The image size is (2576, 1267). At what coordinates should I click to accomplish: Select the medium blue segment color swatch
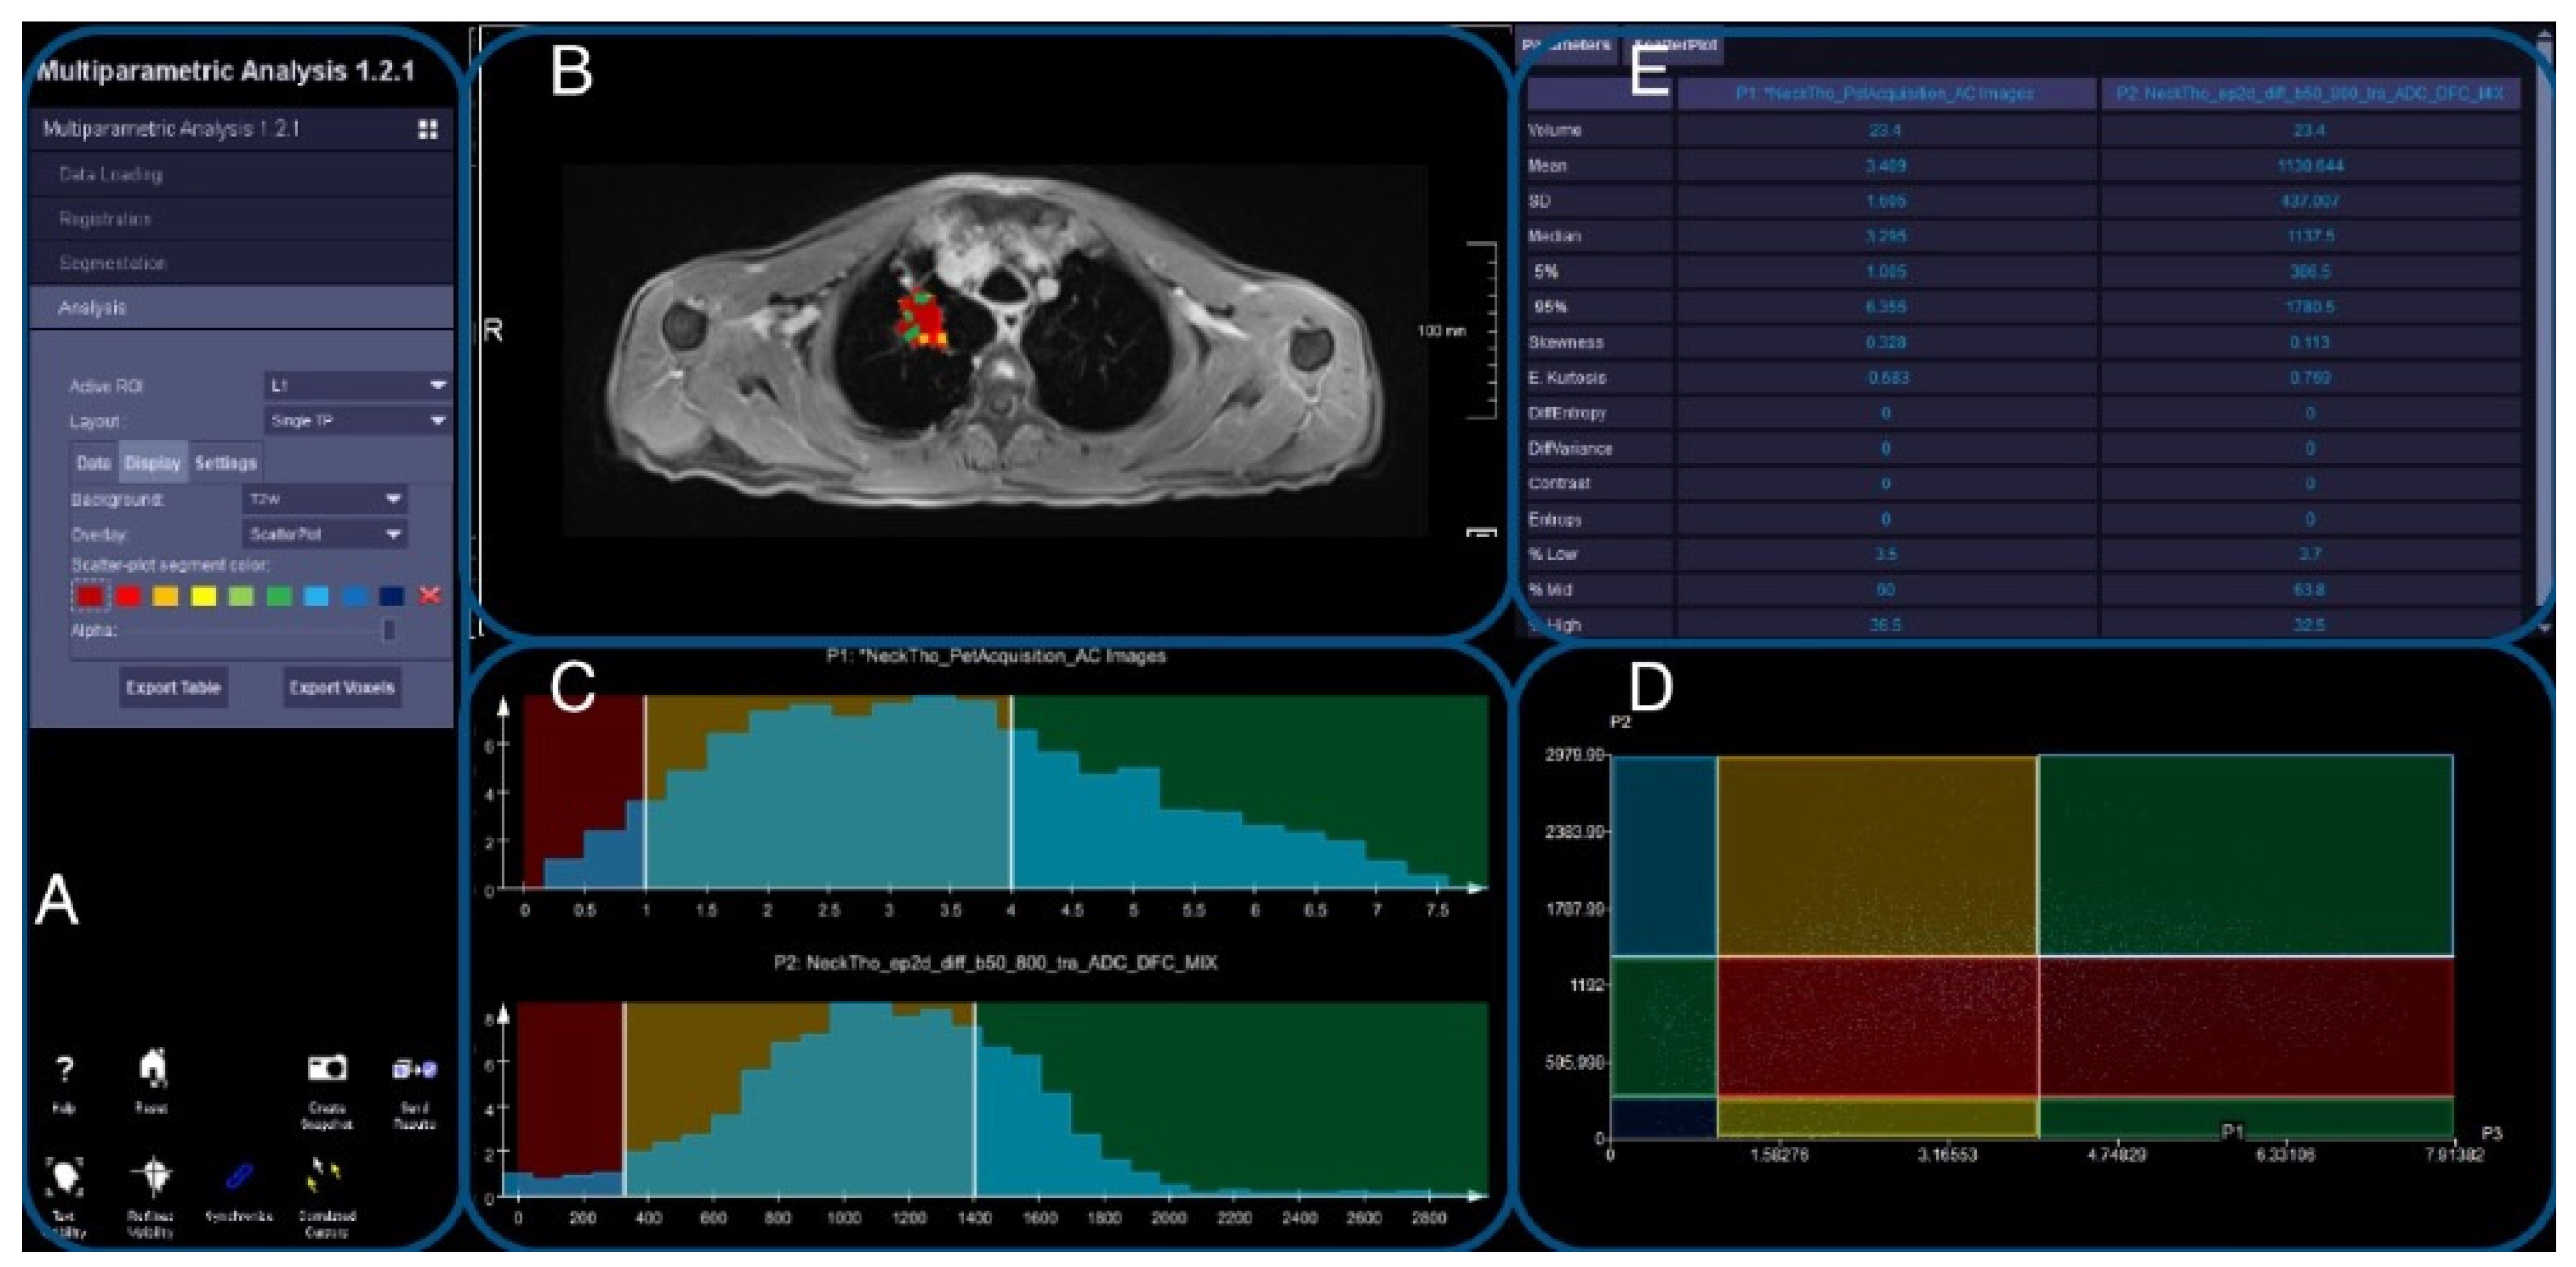[354, 596]
